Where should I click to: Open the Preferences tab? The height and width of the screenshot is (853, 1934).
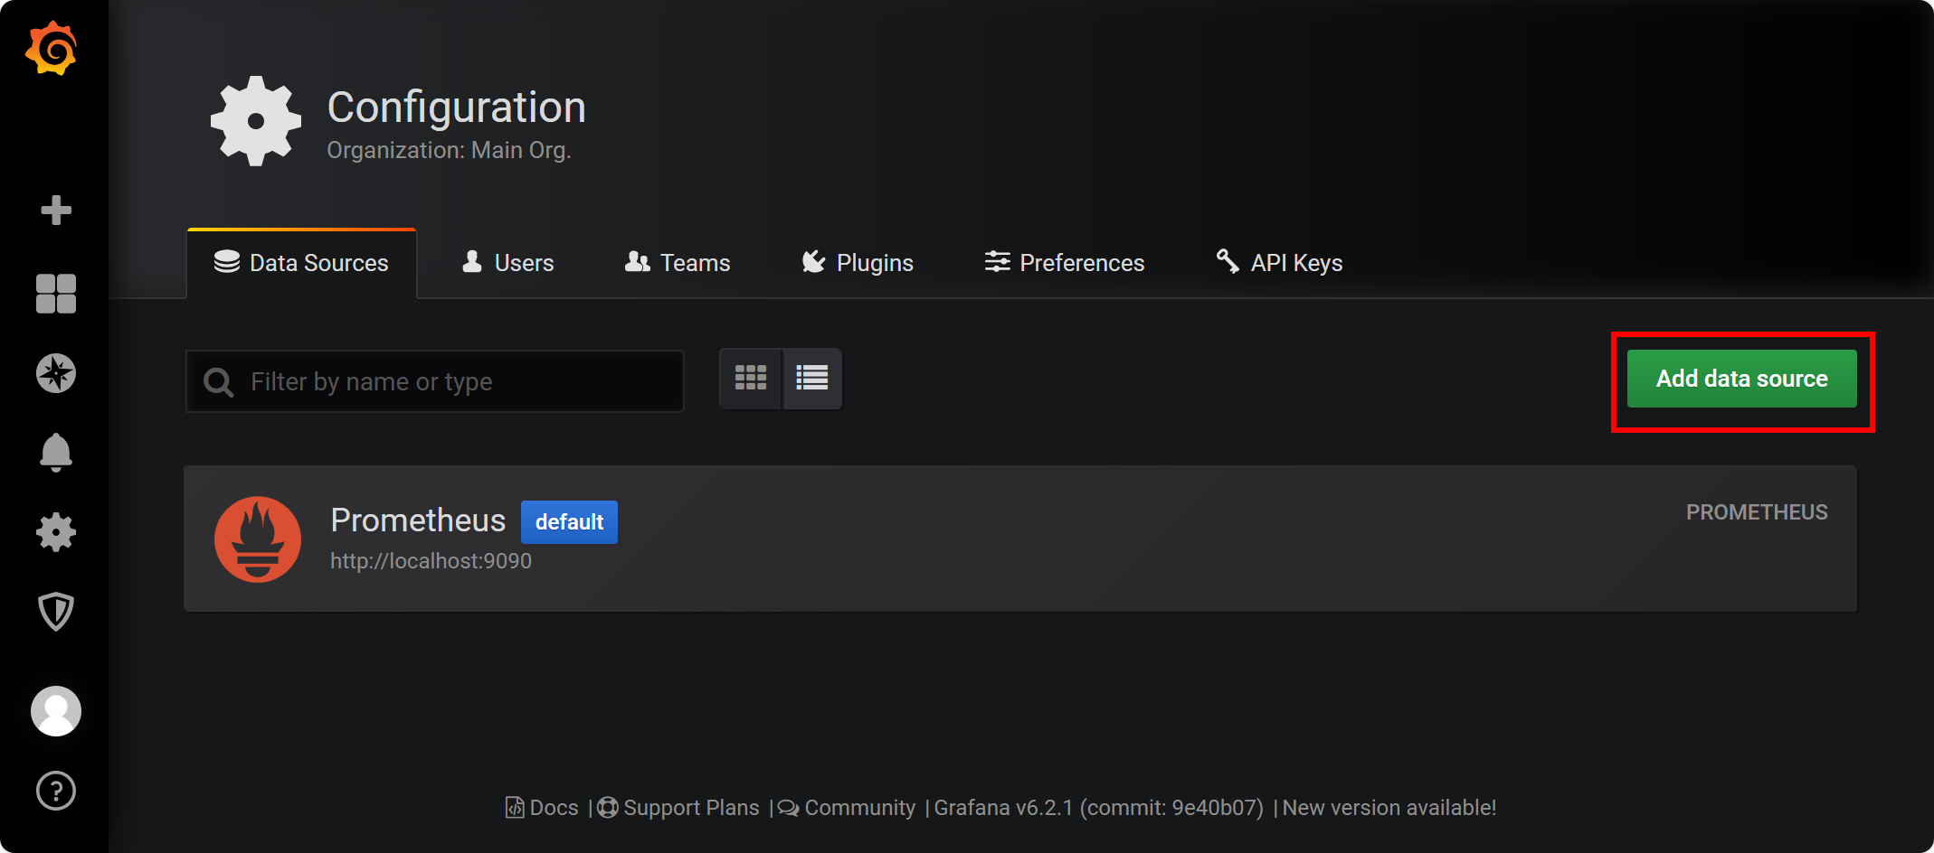(1065, 263)
